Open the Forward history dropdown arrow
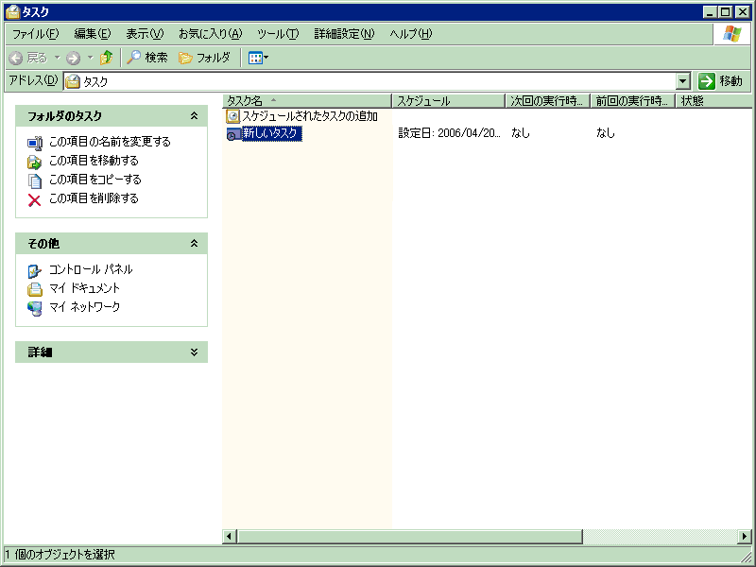756x567 pixels. click(x=90, y=58)
